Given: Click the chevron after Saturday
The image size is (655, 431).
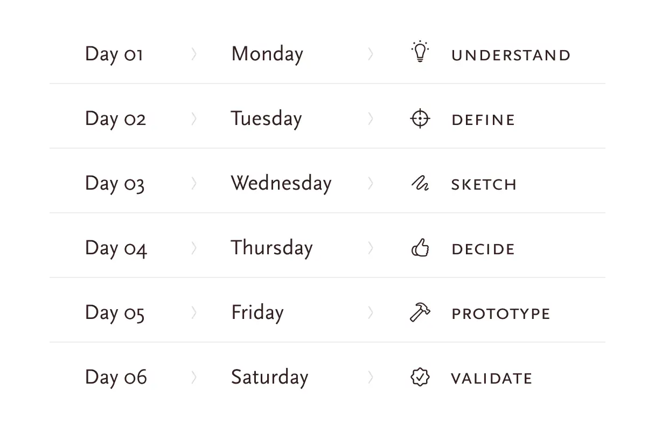Looking at the screenshot, I should coord(370,377).
